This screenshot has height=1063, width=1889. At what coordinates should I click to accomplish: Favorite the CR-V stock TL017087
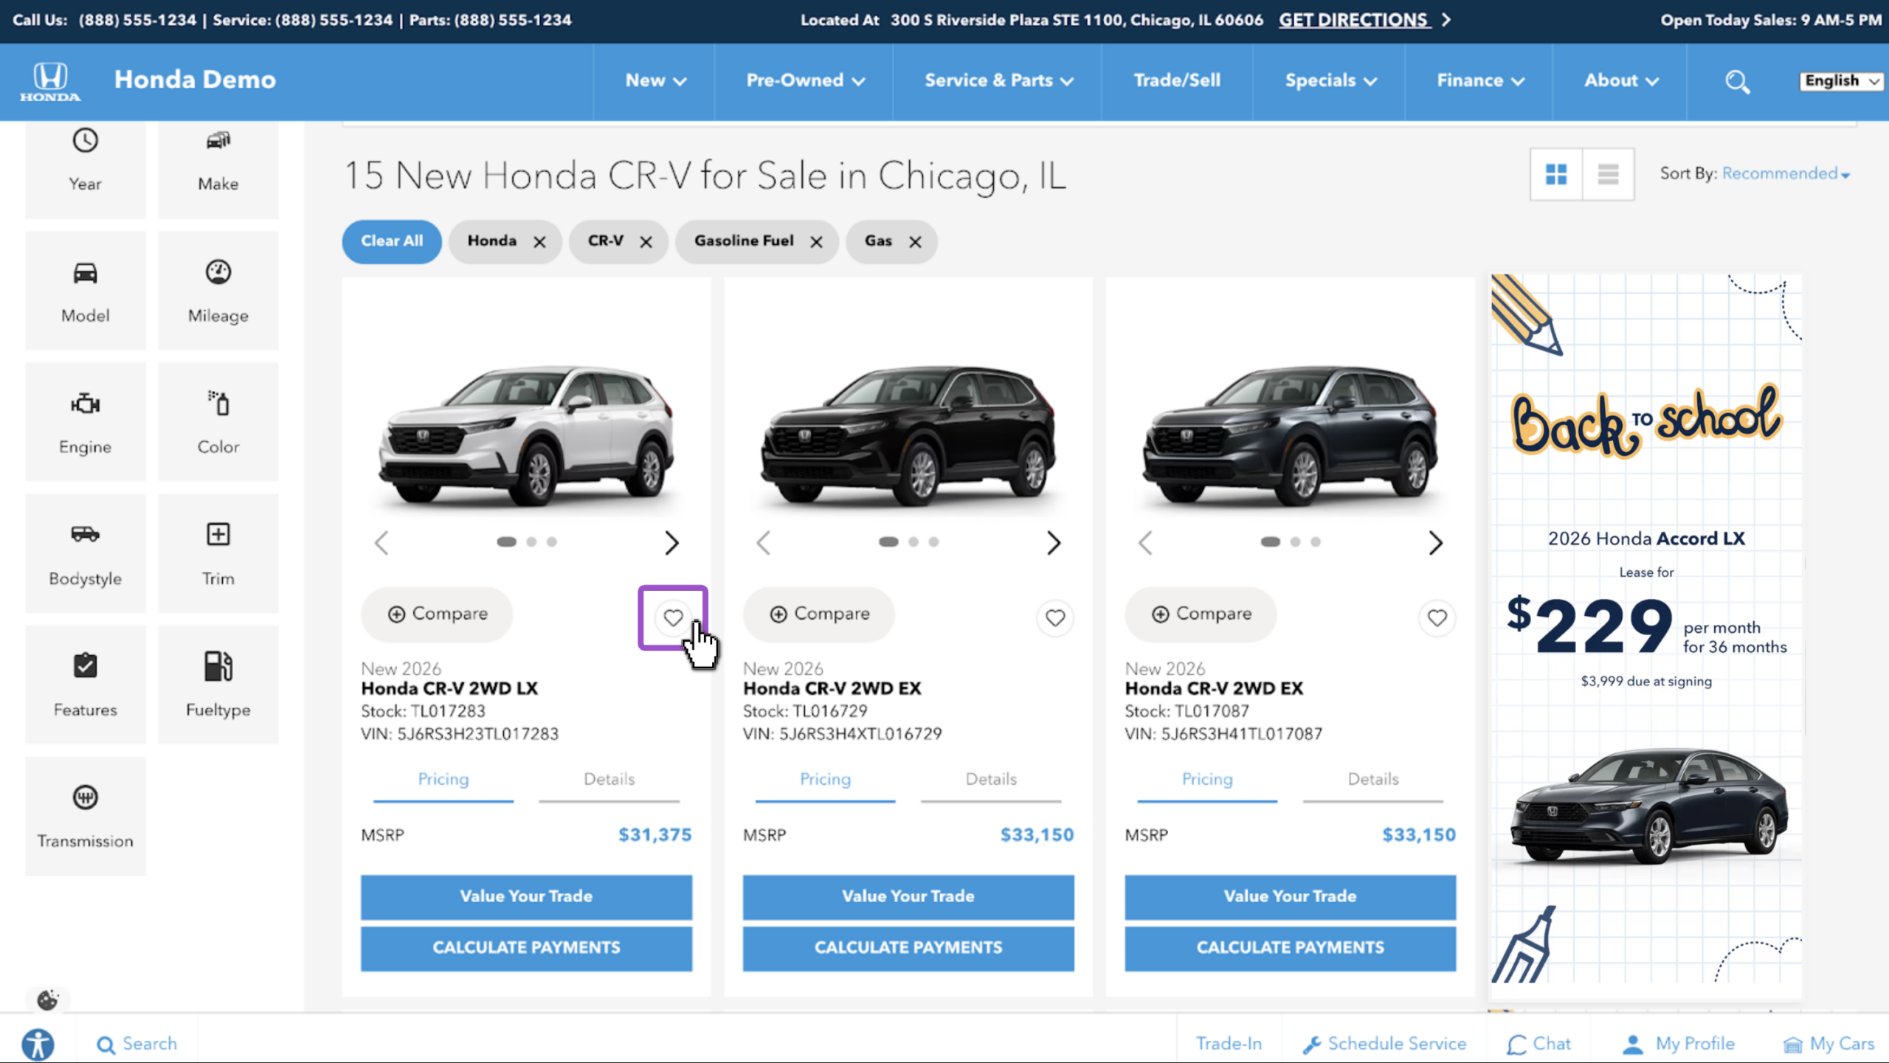point(1437,617)
